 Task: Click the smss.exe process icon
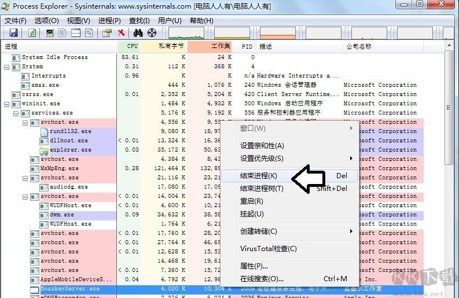click(25, 86)
